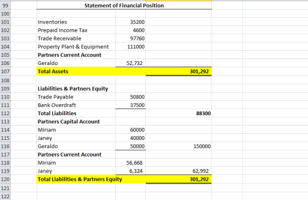Select 'Miriam' in row 114
Screen dimensions: 308x200
pos(76,129)
